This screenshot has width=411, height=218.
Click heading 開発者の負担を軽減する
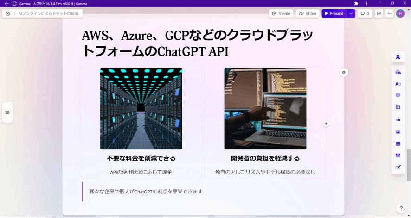pyautogui.click(x=265, y=158)
